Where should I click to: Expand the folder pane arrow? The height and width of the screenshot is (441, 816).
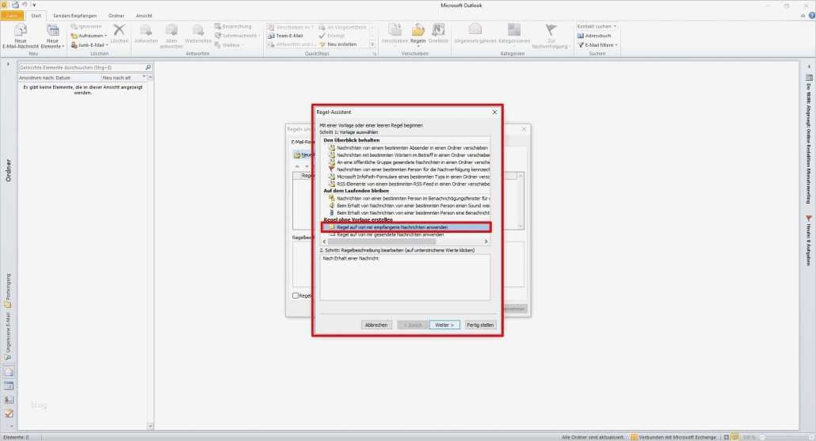pos(8,64)
